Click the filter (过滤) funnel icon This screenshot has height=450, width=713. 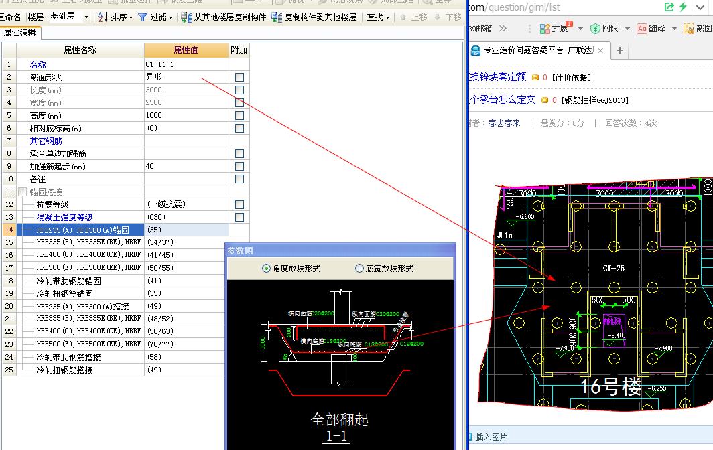pos(143,17)
